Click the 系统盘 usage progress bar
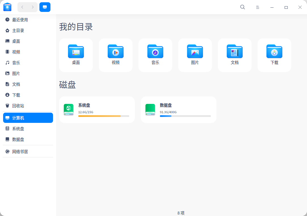Viewport: 307px width, 216px height. click(104, 116)
